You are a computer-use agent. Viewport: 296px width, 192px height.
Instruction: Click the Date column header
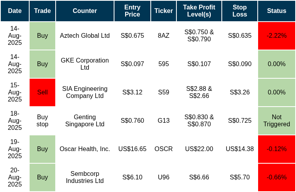(x=15, y=11)
